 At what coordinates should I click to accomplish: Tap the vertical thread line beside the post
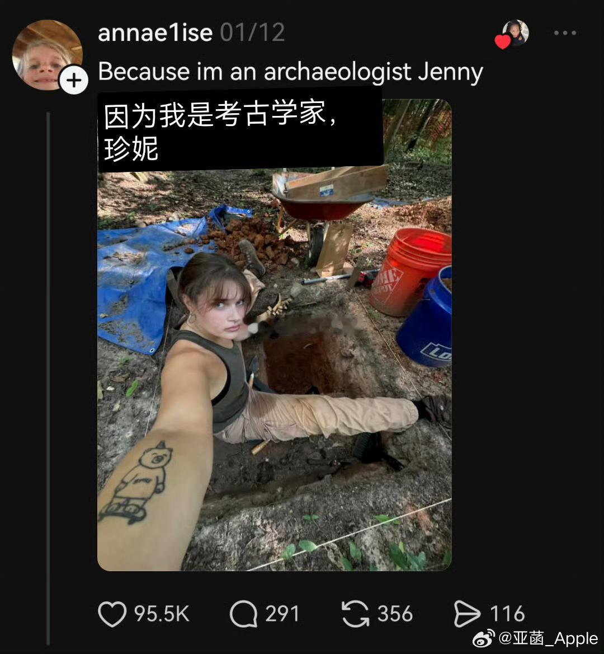click(48, 378)
